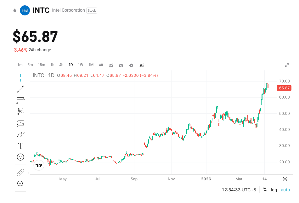Select the text annotation tool
Image resolution: width=299 pixels, height=203 pixels.
click(20, 146)
